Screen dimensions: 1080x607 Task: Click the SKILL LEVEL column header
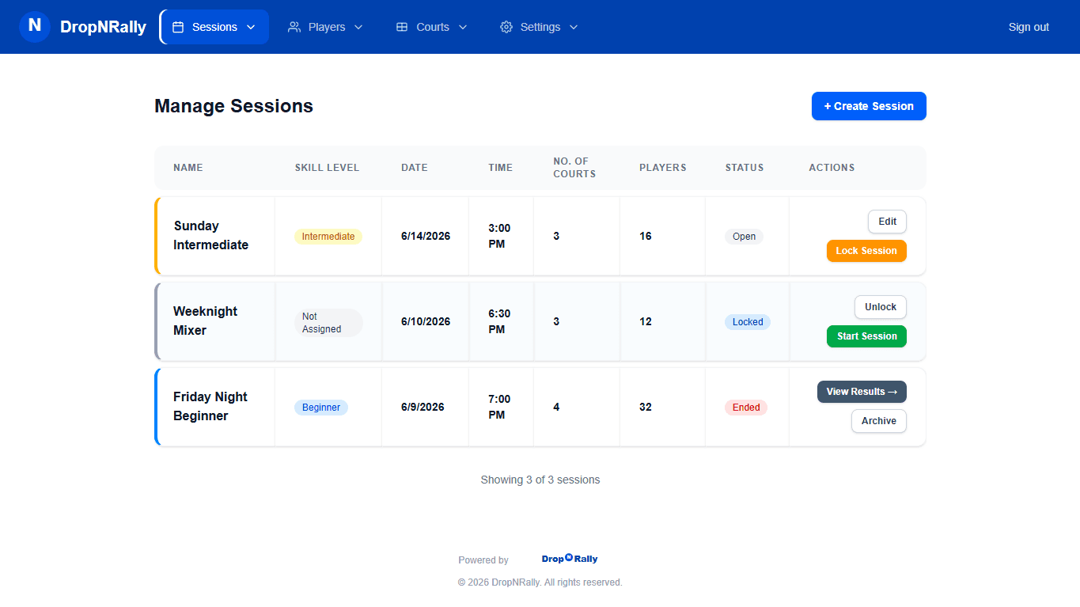(327, 168)
